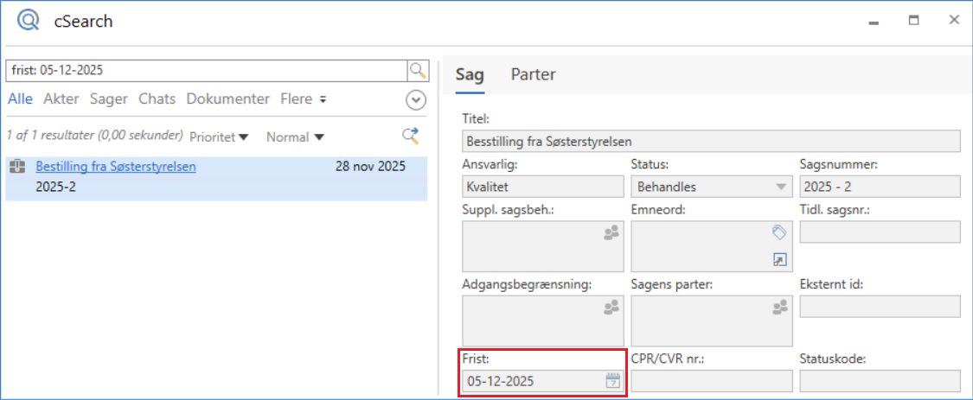Click the Titel text field
Viewport: 973px width, 400px height.
[x=711, y=142]
